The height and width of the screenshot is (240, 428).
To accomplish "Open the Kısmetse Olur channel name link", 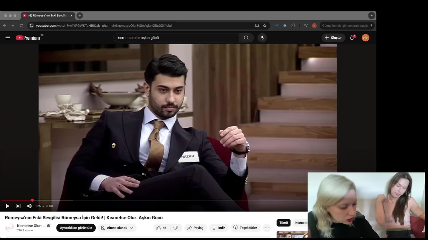I will (31, 226).
